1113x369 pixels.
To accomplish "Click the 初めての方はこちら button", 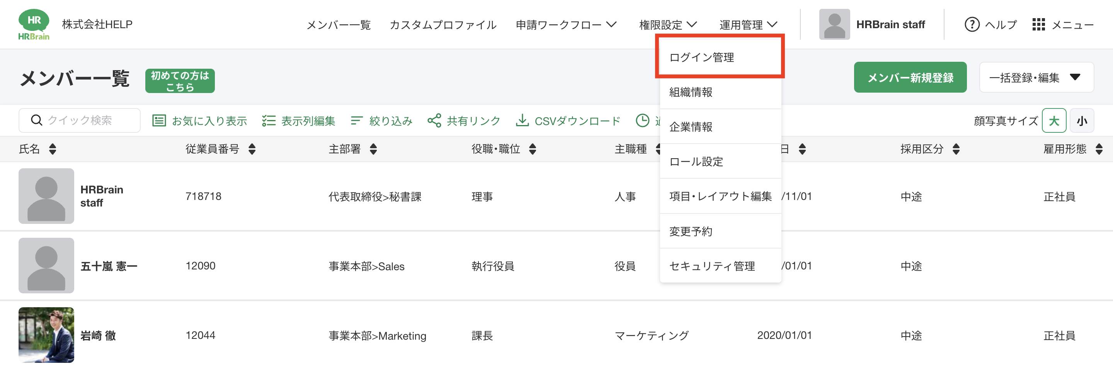I will 180,81.
